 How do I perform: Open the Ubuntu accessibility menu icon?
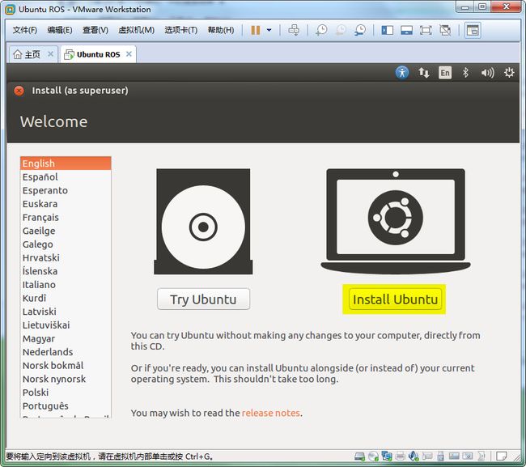[402, 73]
